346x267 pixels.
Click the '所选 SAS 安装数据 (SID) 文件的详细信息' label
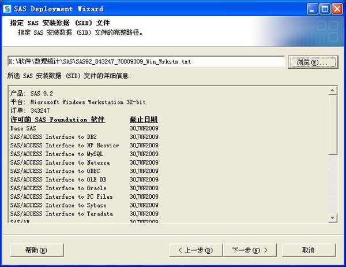pos(69,76)
